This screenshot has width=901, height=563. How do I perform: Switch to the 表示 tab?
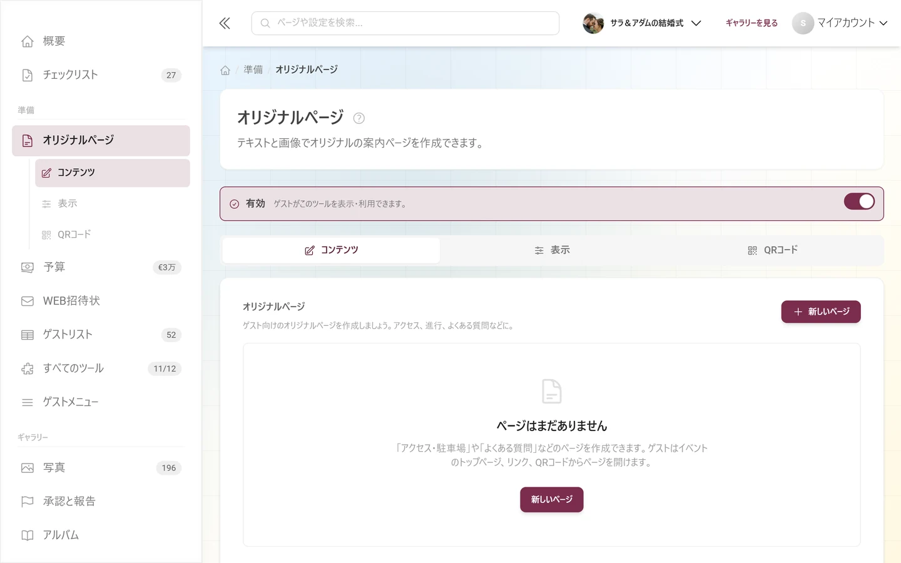[x=552, y=250]
